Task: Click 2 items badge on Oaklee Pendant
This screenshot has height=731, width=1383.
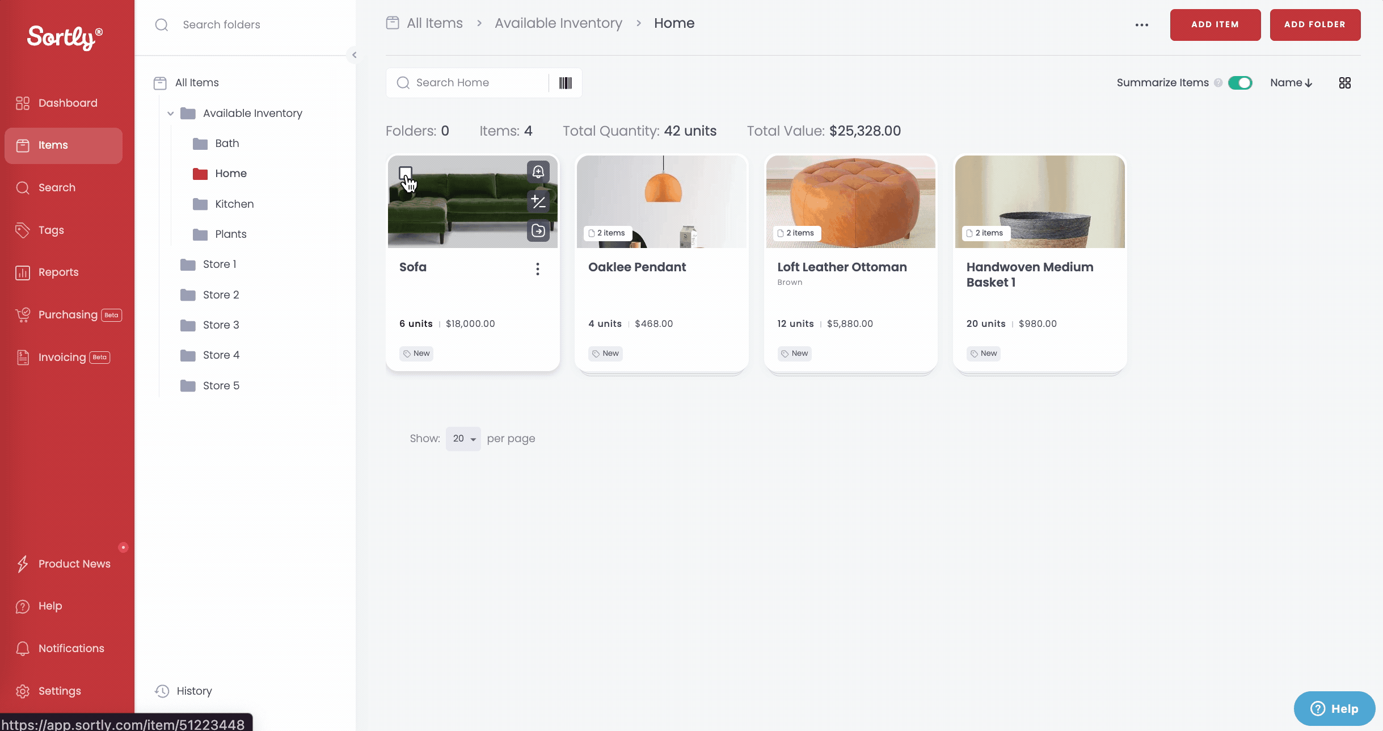Action: [608, 233]
